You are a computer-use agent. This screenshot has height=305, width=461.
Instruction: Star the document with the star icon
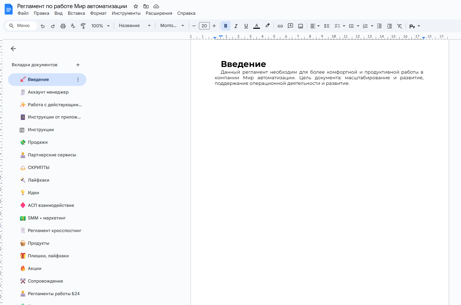[136, 6]
